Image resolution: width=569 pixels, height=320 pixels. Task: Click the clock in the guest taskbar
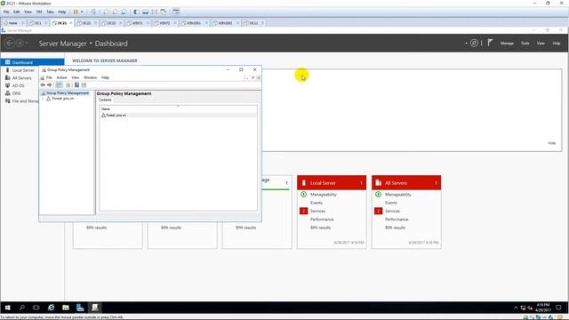[x=543, y=308]
